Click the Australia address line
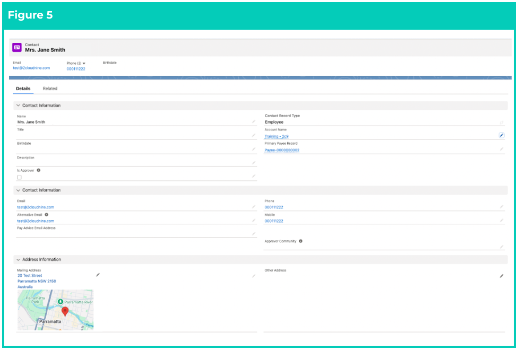The width and height of the screenshot is (518, 350). coord(25,287)
